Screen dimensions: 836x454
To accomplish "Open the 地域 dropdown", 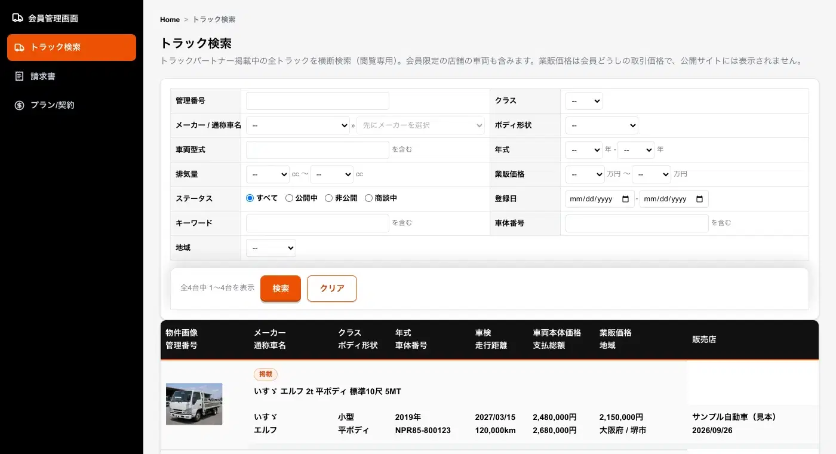I will click(271, 247).
